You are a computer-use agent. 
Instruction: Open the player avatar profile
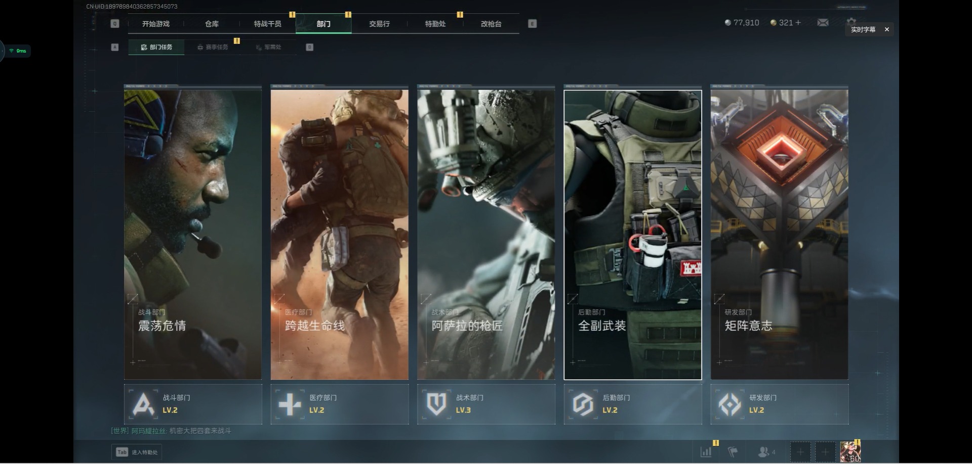tap(850, 452)
